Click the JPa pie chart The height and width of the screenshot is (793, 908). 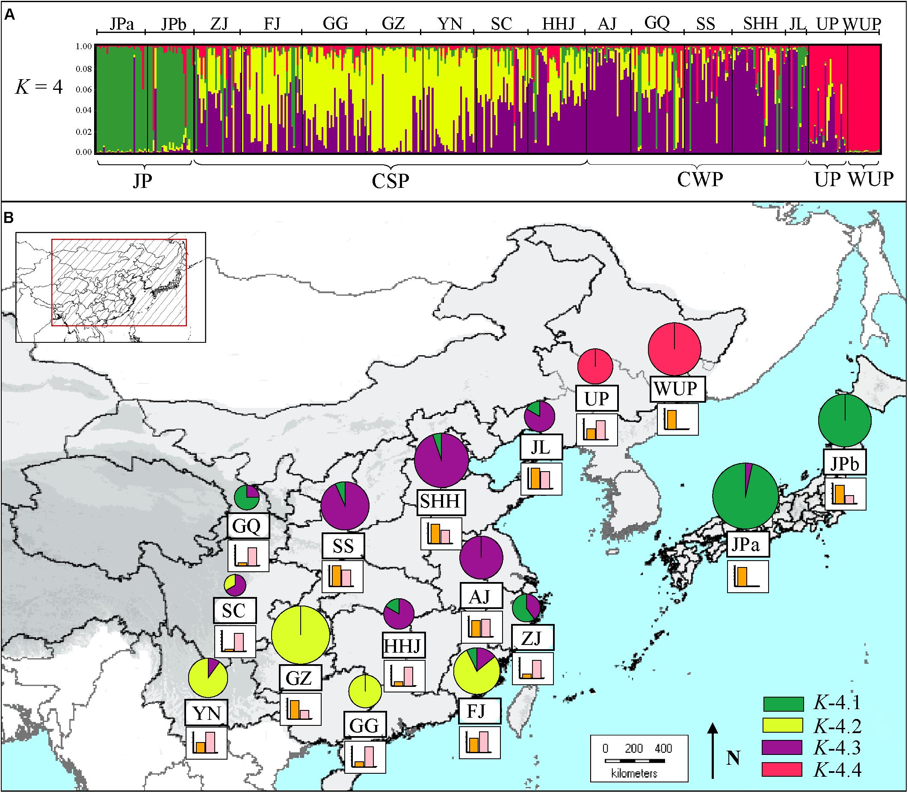point(745,496)
